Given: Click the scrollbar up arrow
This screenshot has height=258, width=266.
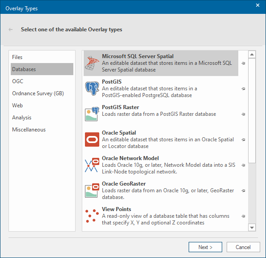Looking at the screenshot, I should (x=252, y=55).
